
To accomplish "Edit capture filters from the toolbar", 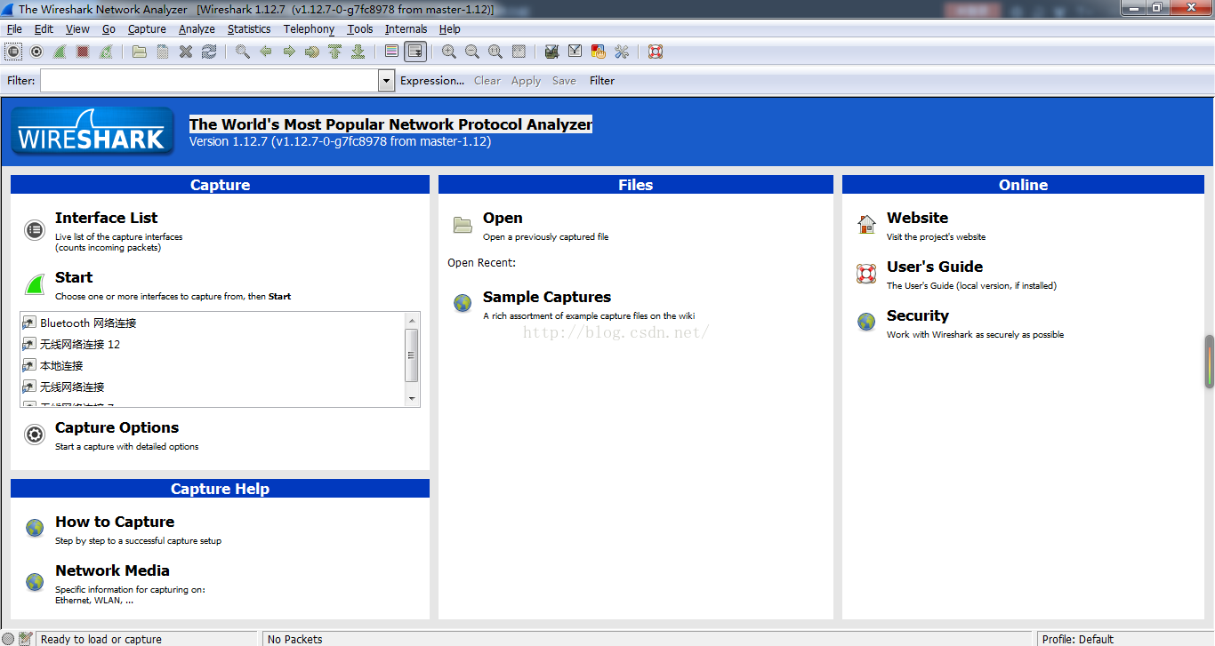I will 552,52.
